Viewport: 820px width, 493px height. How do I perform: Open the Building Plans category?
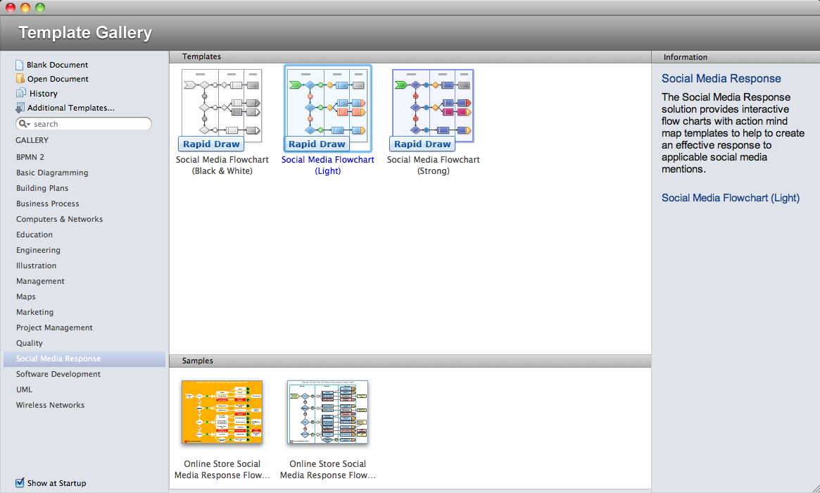point(42,188)
